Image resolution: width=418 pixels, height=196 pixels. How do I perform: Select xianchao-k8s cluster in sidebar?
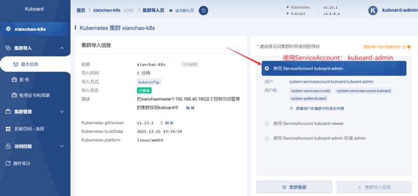click(34, 29)
